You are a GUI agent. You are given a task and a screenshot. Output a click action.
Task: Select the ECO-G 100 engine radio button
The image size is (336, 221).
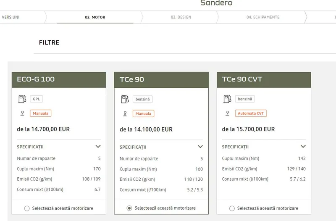[27, 208]
